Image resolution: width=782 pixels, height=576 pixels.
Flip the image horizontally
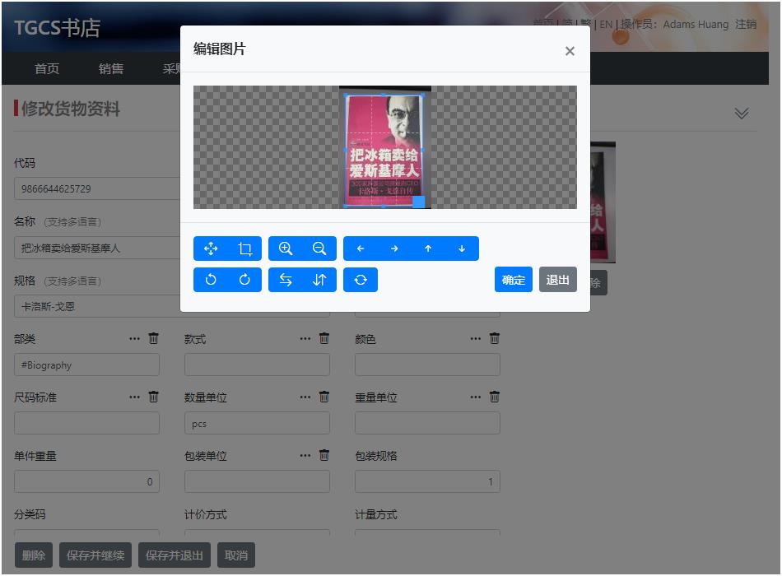point(286,280)
